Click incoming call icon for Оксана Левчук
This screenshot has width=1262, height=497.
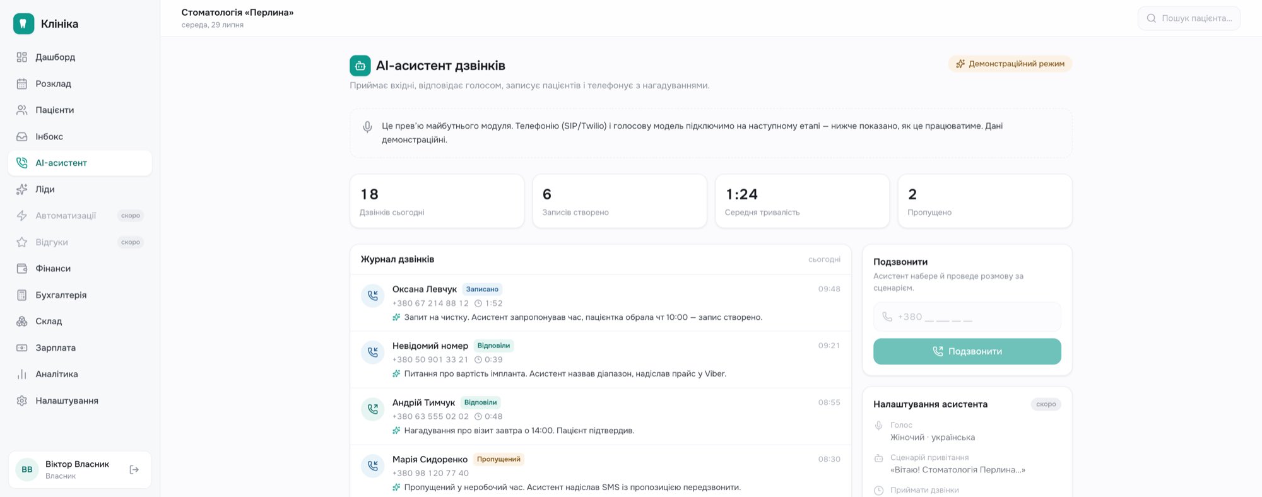pyautogui.click(x=373, y=295)
